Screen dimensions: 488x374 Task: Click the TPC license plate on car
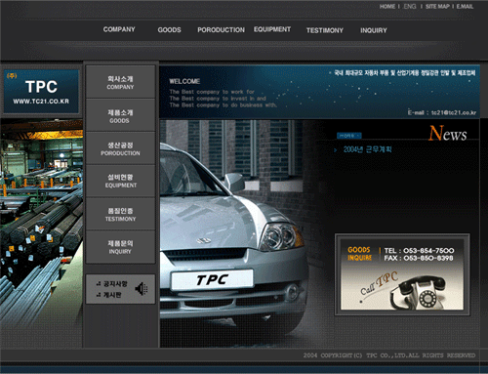[x=212, y=279]
